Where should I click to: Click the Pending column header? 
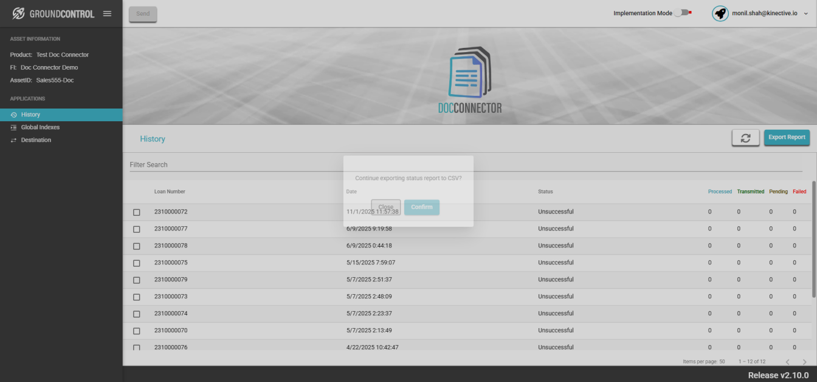coord(779,192)
